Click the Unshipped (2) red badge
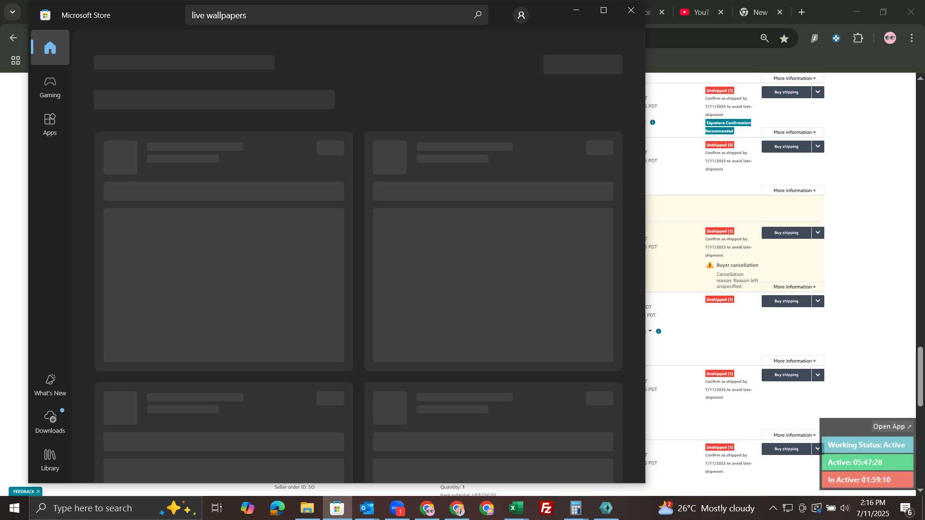The image size is (925, 520). (x=720, y=145)
